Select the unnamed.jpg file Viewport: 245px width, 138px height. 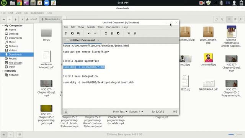click(x=208, y=59)
